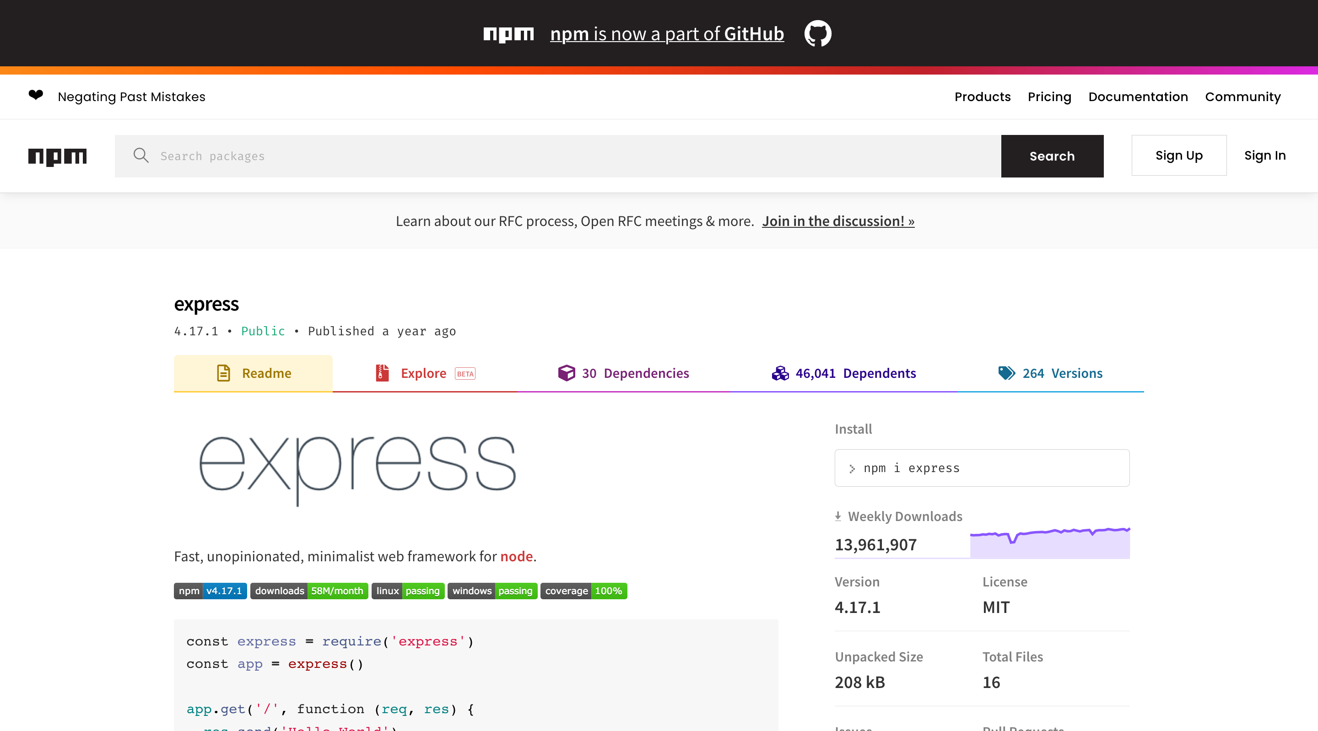Click 'Join in the discussion!' link

838,221
